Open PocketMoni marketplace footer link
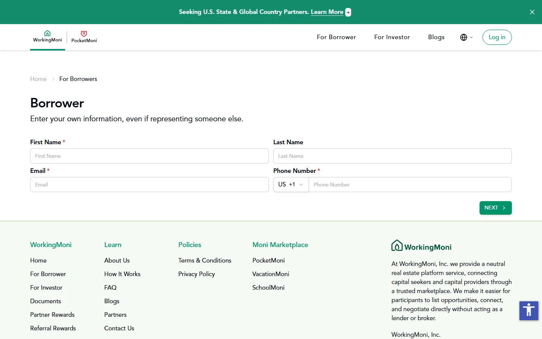The image size is (542, 339). (268, 260)
